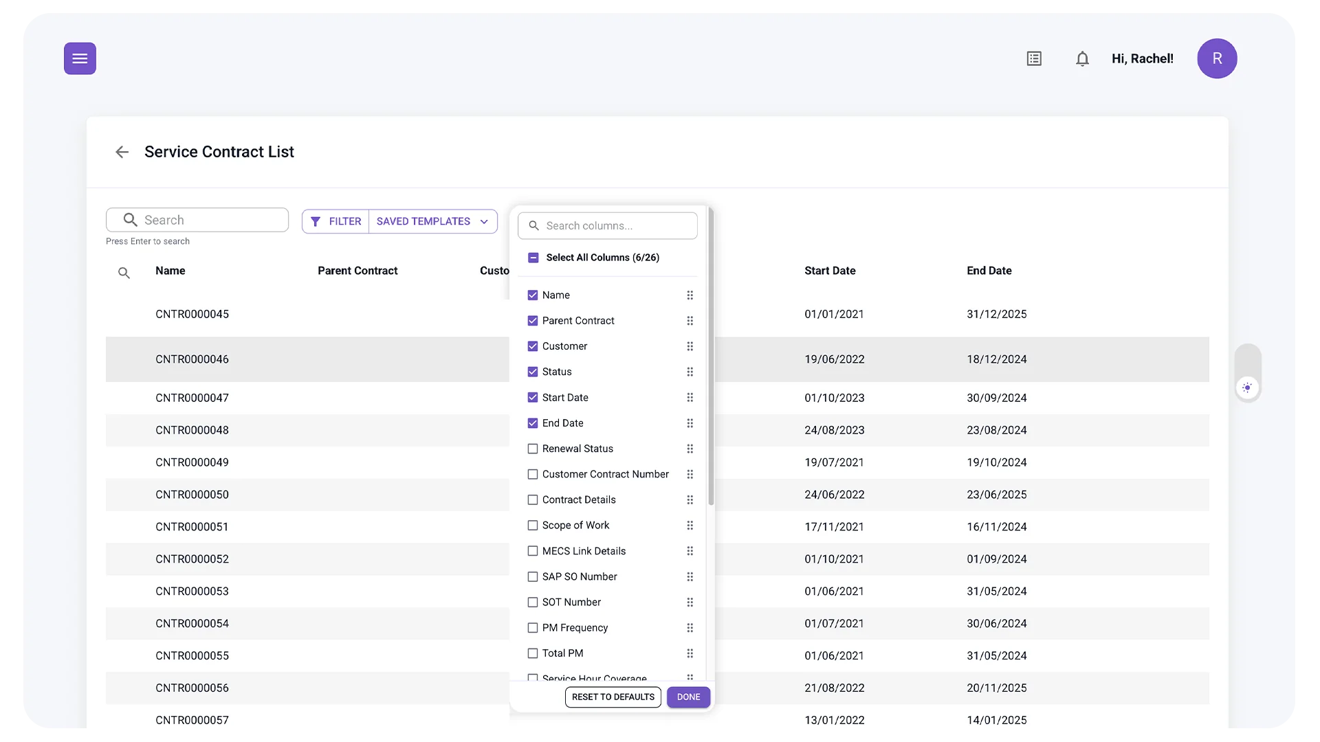The image size is (1320, 742).
Task: Uncheck the Status column checkbox
Action: [533, 372]
